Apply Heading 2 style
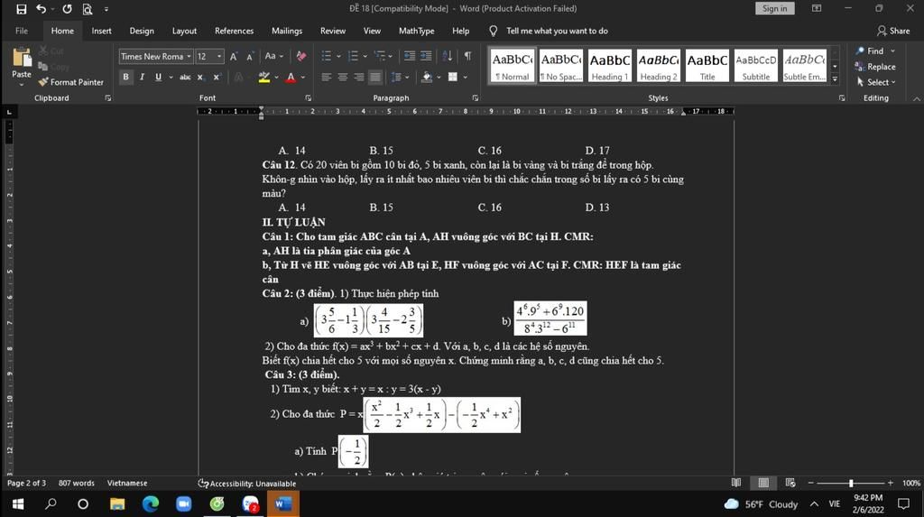This screenshot has width=924, height=517. [x=658, y=66]
